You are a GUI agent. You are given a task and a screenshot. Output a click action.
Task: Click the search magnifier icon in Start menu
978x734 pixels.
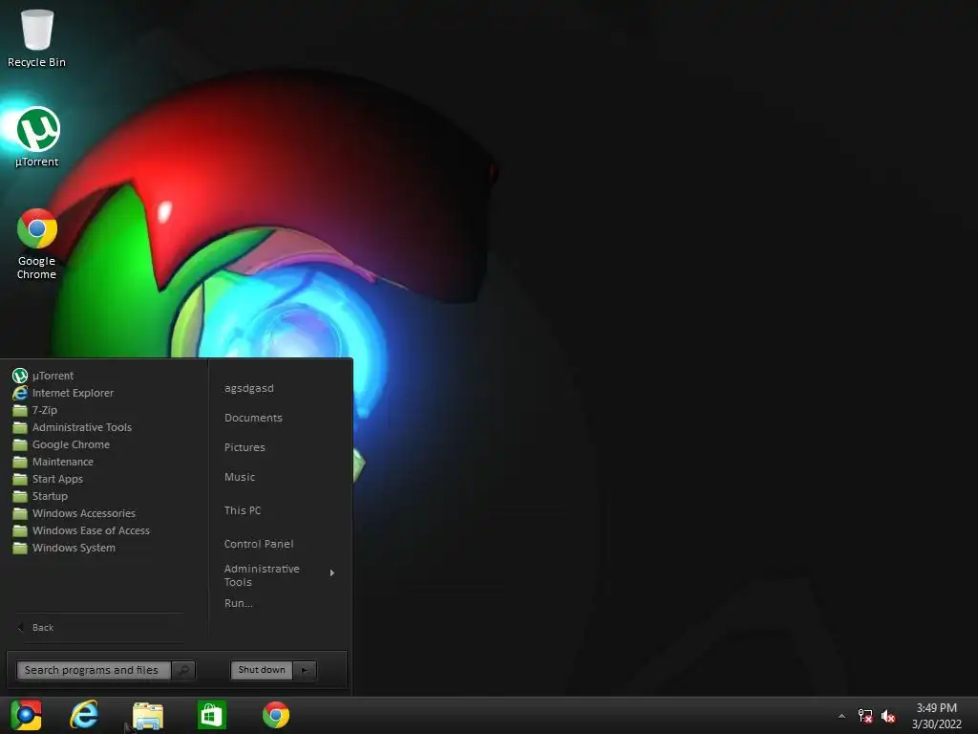(x=183, y=670)
